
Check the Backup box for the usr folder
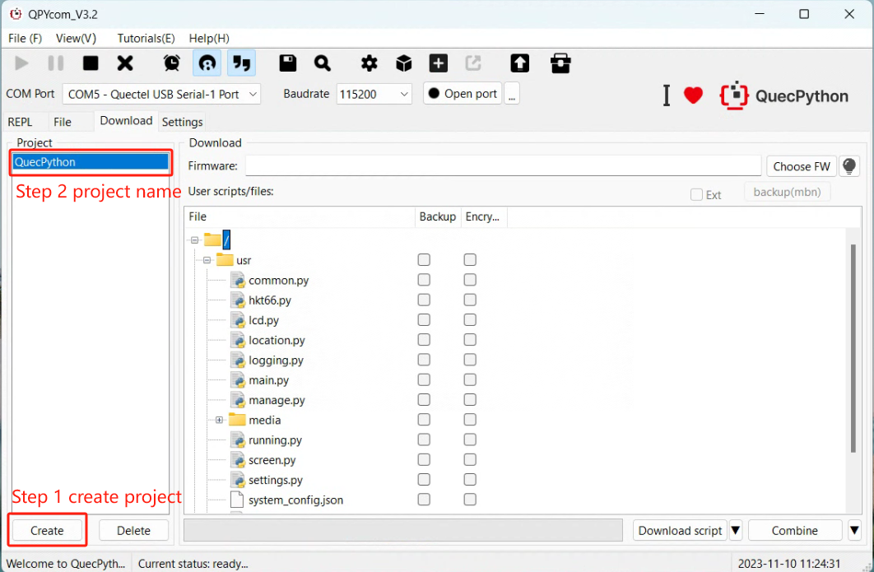coord(424,260)
